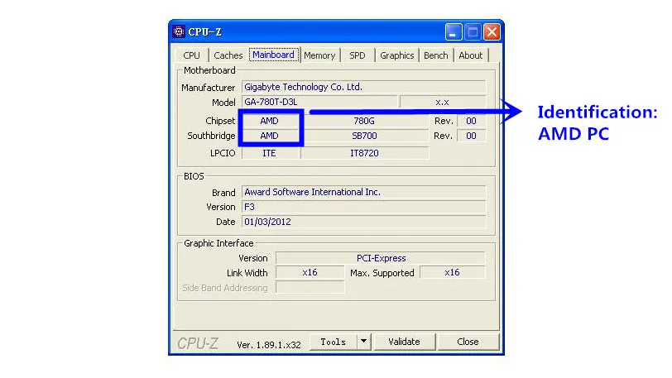Click the graphic interface version PCI-Express

tap(381, 258)
